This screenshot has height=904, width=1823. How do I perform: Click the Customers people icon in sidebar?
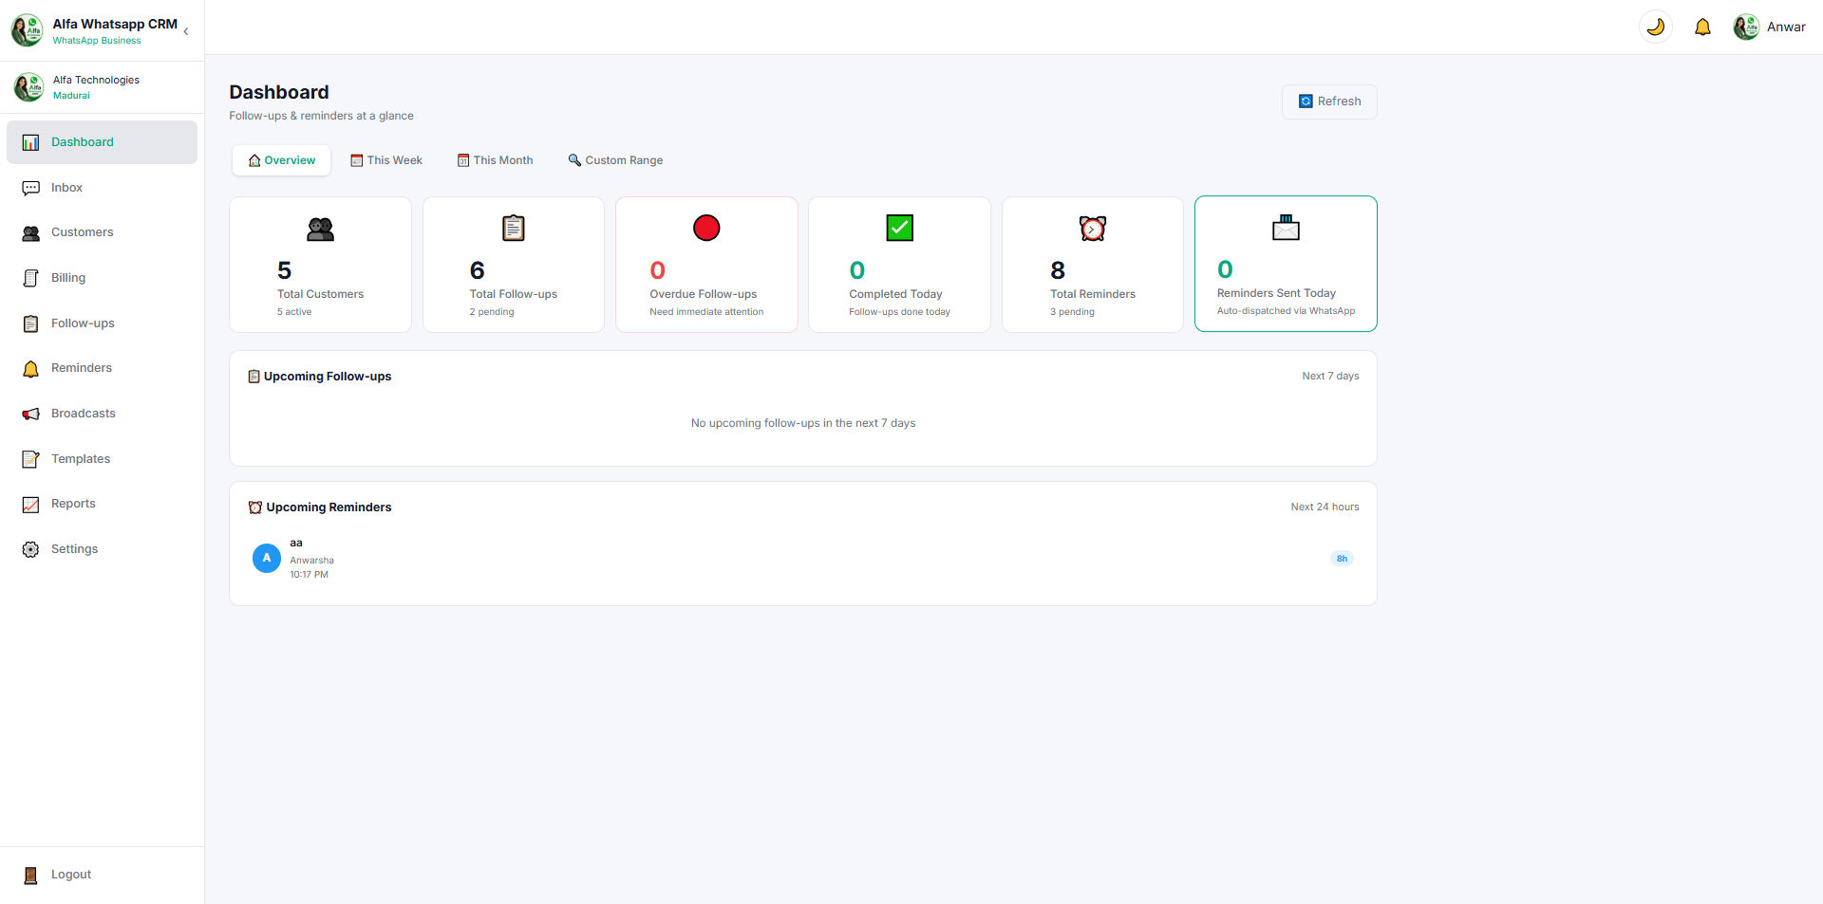click(x=30, y=232)
